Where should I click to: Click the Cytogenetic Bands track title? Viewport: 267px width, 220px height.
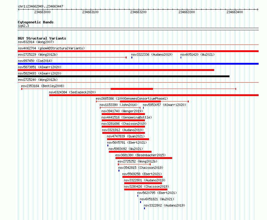[36, 22]
